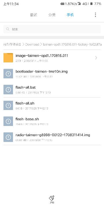Tap radio-taimen img file icon

pyautogui.click(x=8, y=137)
